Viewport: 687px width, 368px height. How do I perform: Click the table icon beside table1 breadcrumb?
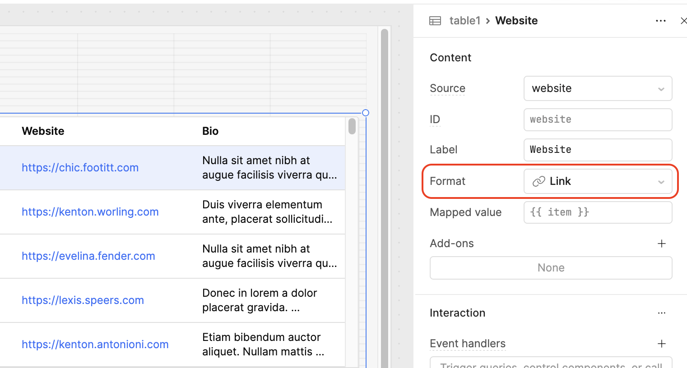[435, 21]
